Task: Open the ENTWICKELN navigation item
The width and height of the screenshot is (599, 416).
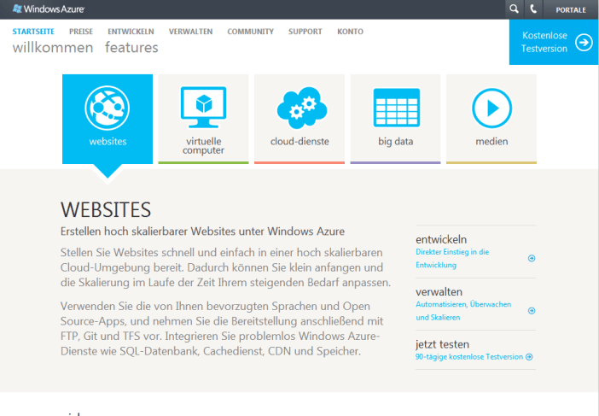Action: click(131, 32)
